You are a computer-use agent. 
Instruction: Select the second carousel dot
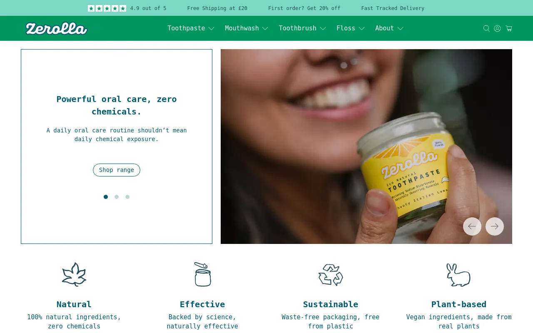117,197
